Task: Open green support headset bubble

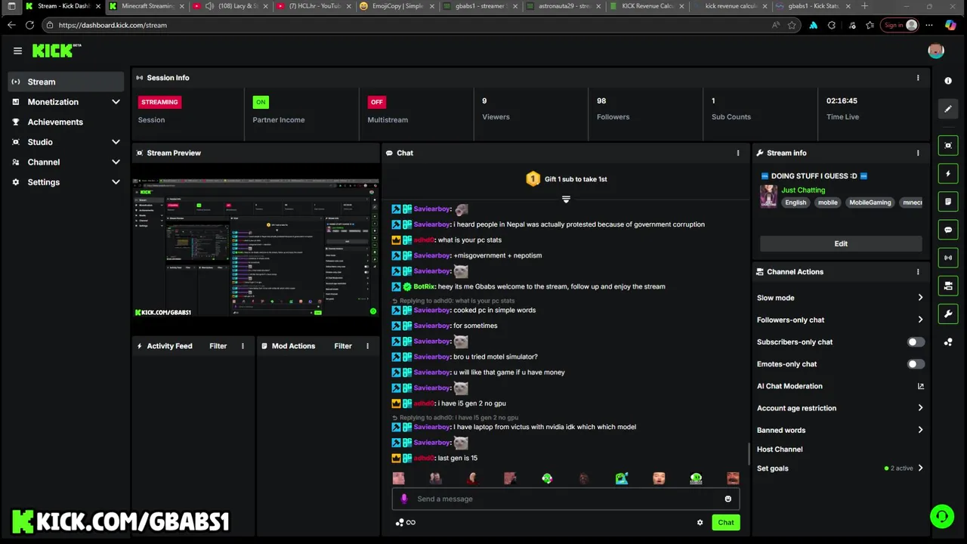Action: pos(942,517)
